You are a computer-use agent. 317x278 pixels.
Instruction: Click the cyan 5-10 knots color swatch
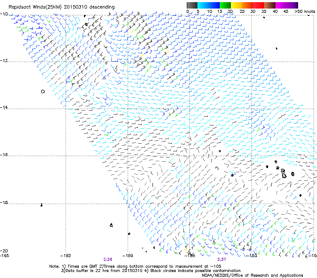click(x=203, y=5)
